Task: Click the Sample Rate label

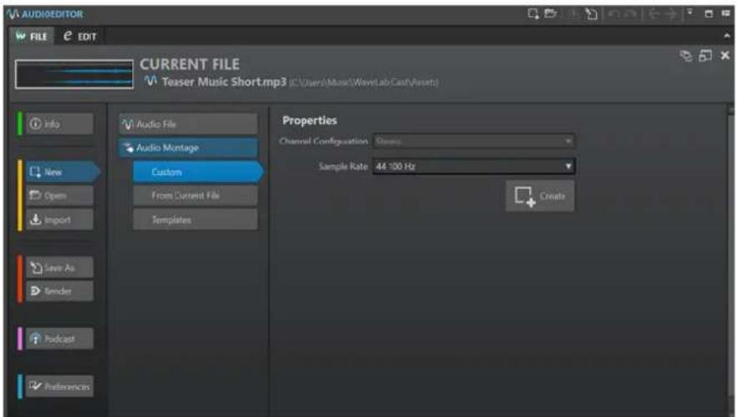Action: tap(343, 167)
